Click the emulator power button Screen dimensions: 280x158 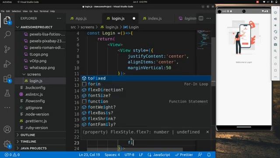(275, 12)
